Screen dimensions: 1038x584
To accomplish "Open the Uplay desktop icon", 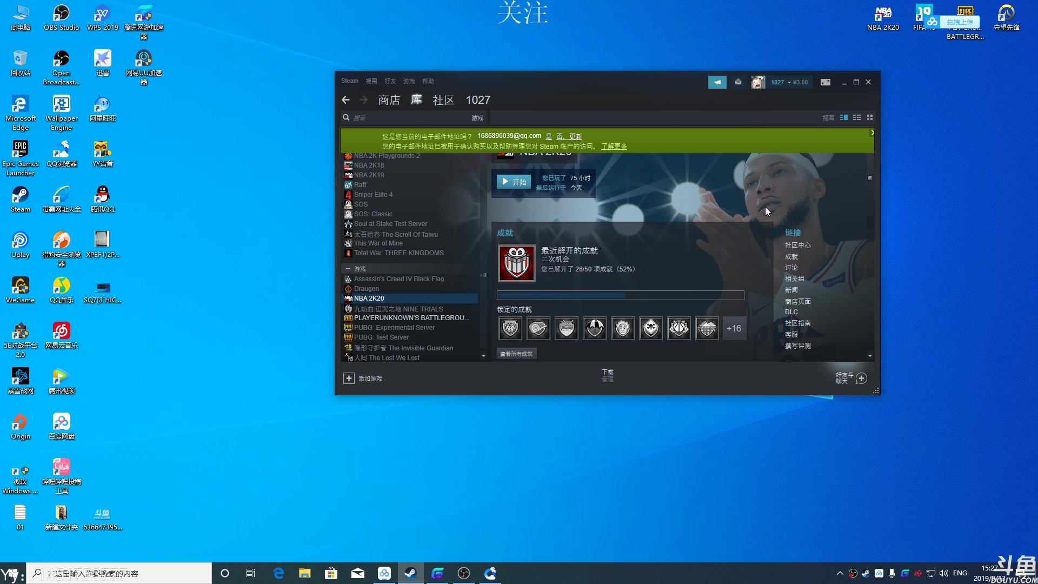I will click(x=21, y=245).
